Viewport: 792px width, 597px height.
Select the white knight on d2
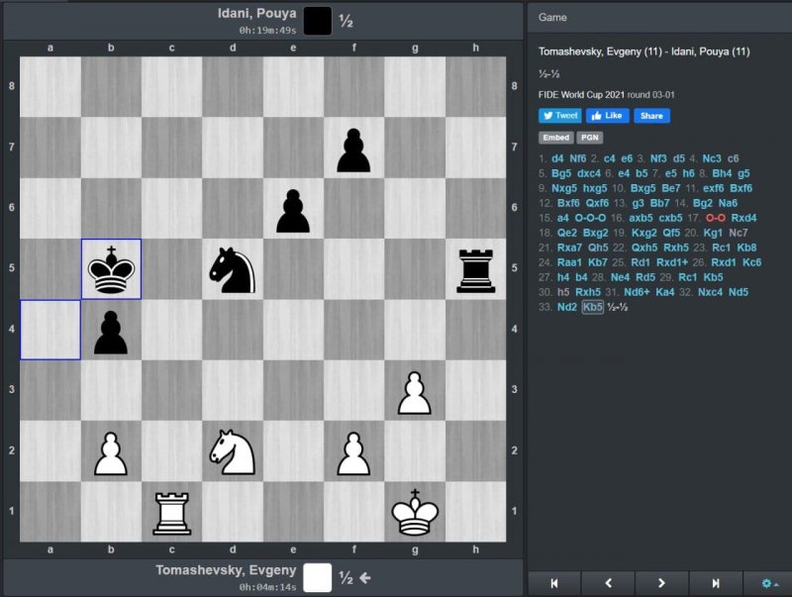click(233, 451)
